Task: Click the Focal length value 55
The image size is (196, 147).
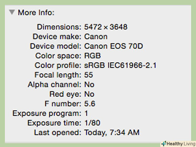Action: tap(89, 75)
